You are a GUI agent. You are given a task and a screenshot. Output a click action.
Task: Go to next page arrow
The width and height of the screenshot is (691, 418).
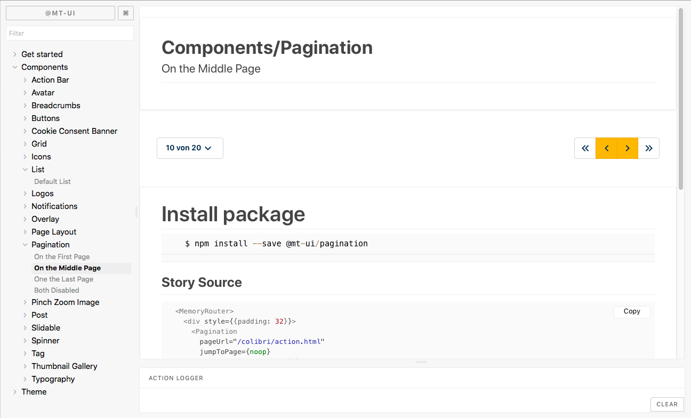point(628,148)
